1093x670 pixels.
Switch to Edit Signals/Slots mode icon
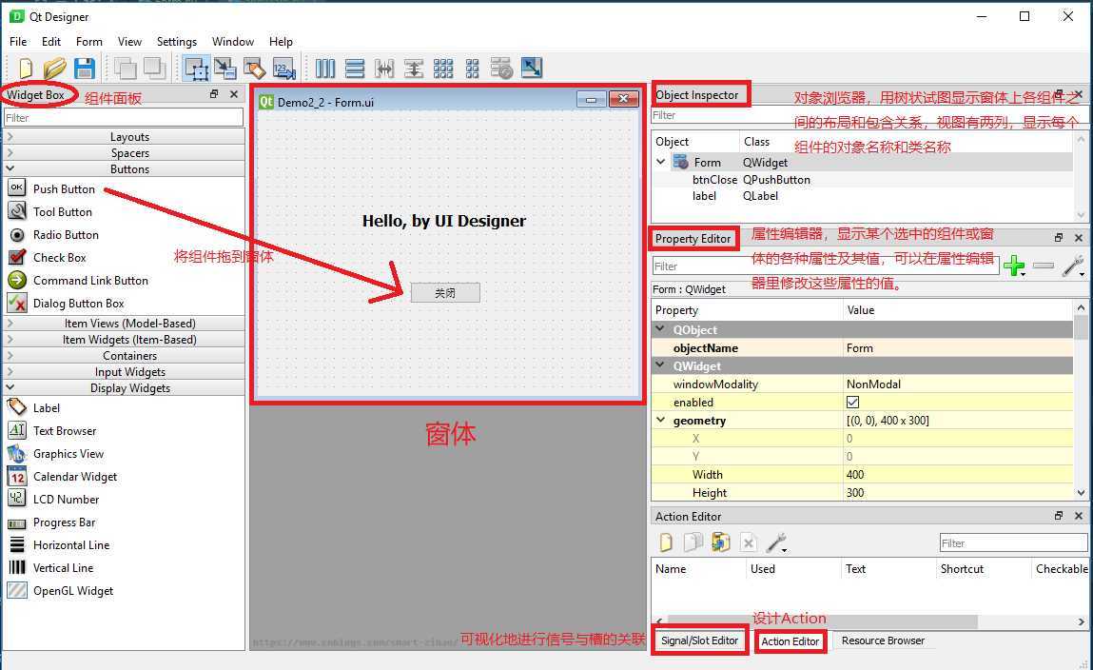point(224,69)
